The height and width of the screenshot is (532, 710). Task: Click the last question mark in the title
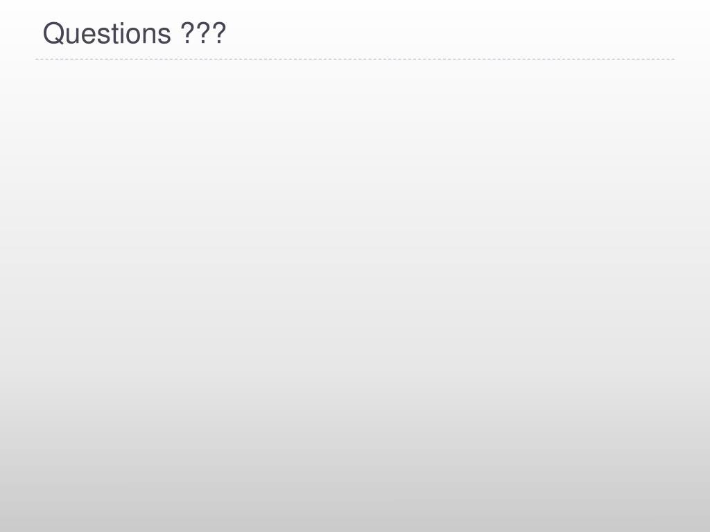pyautogui.click(x=218, y=33)
